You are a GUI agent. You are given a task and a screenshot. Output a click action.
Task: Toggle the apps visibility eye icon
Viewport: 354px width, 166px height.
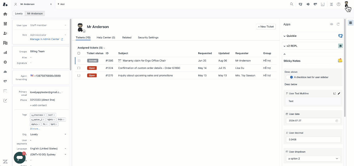332,24
